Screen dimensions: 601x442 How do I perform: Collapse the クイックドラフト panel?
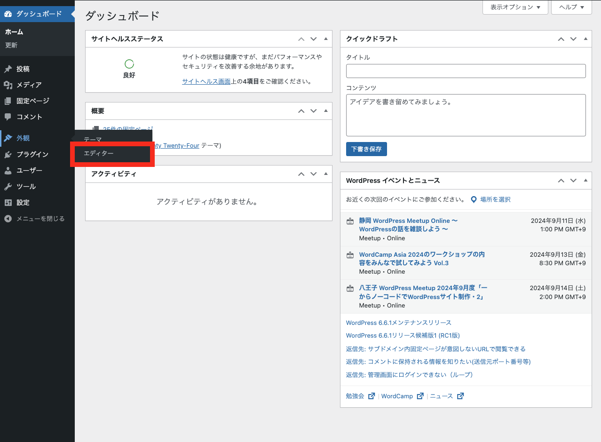(x=585, y=39)
